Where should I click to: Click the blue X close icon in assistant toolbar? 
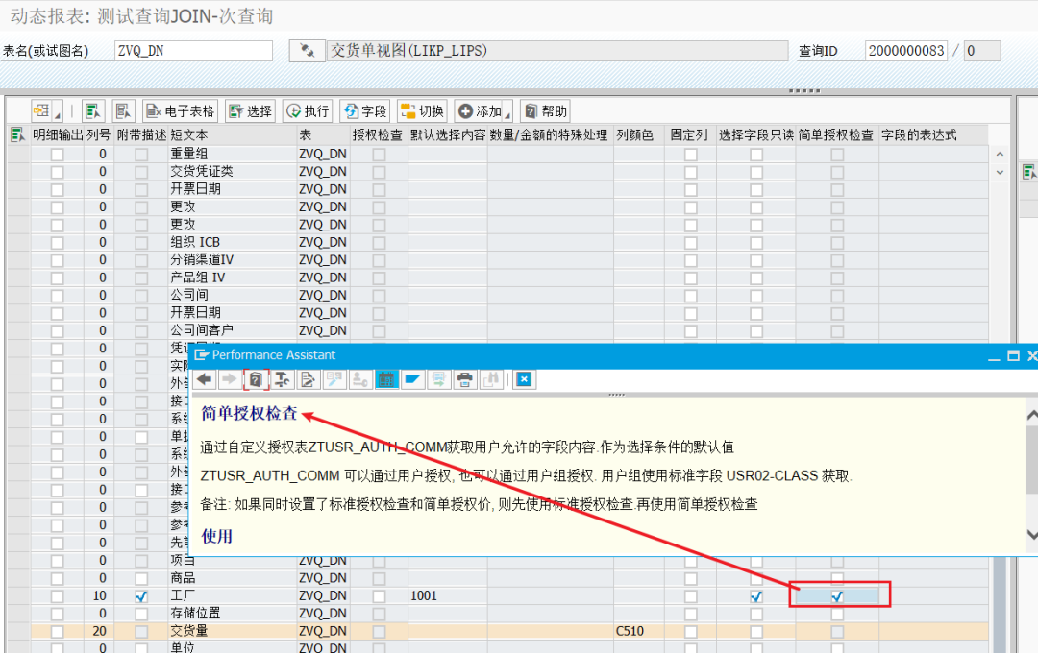click(x=524, y=379)
